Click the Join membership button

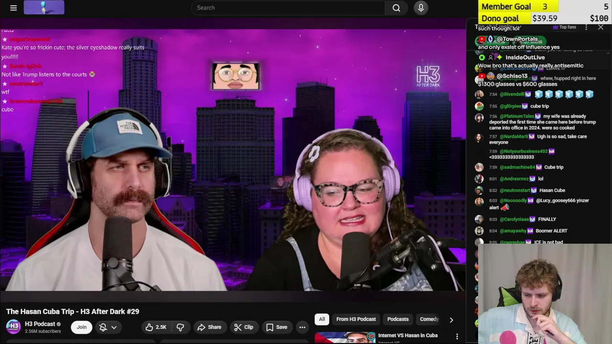[82, 327]
